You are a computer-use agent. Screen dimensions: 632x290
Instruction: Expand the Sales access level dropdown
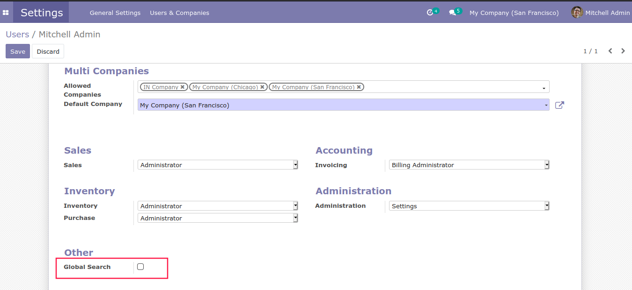coord(218,165)
